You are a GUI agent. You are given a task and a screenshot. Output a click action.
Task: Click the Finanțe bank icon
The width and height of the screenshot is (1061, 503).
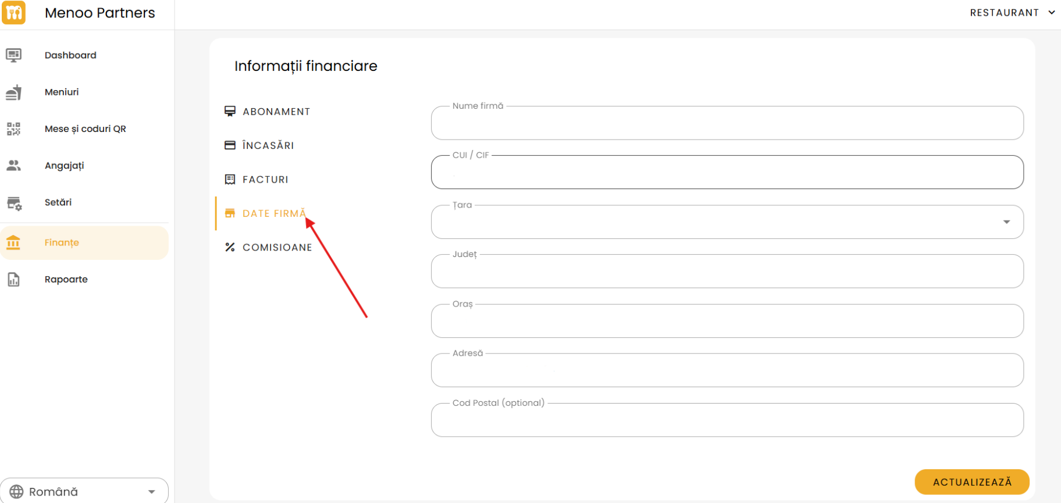[13, 242]
